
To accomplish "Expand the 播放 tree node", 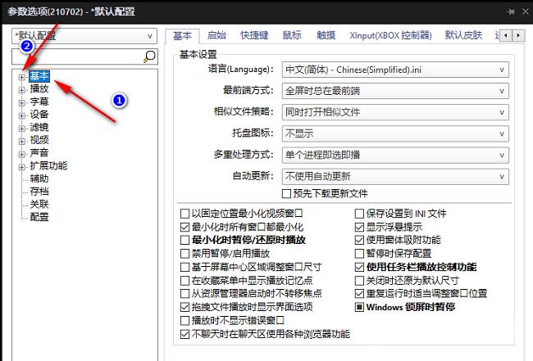I will [x=21, y=88].
